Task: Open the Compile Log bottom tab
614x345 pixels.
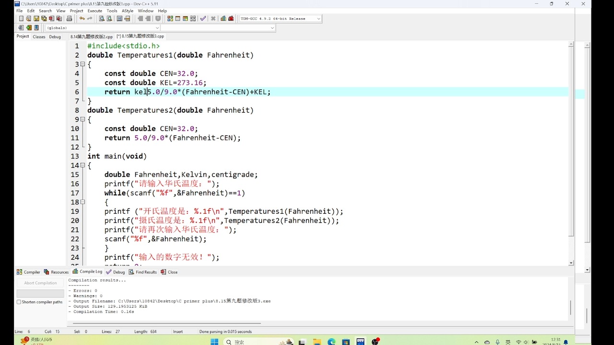Action: 87,272
